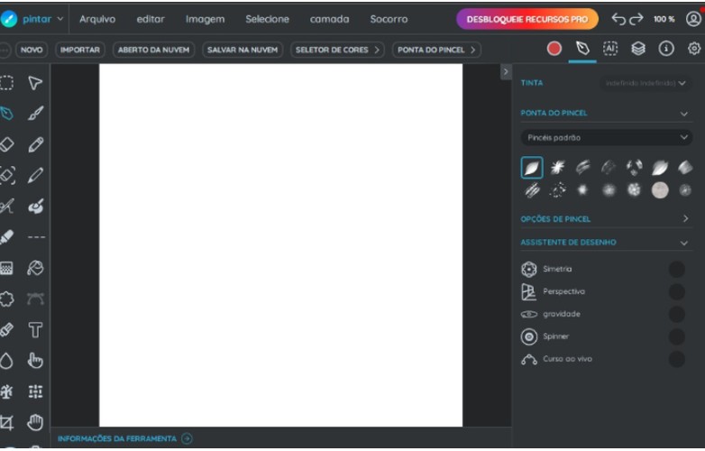The width and height of the screenshot is (705, 451).
Task: Select the pointing finger smudge tool
Action: [x=35, y=361]
